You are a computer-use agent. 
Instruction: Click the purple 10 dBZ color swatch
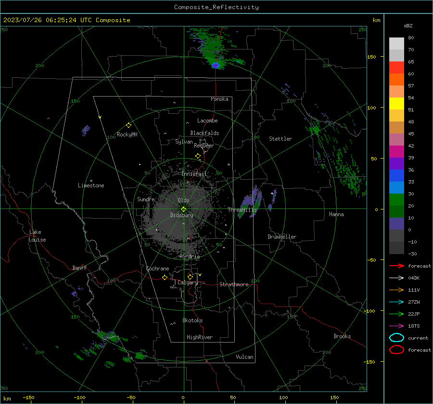pyautogui.click(x=396, y=223)
